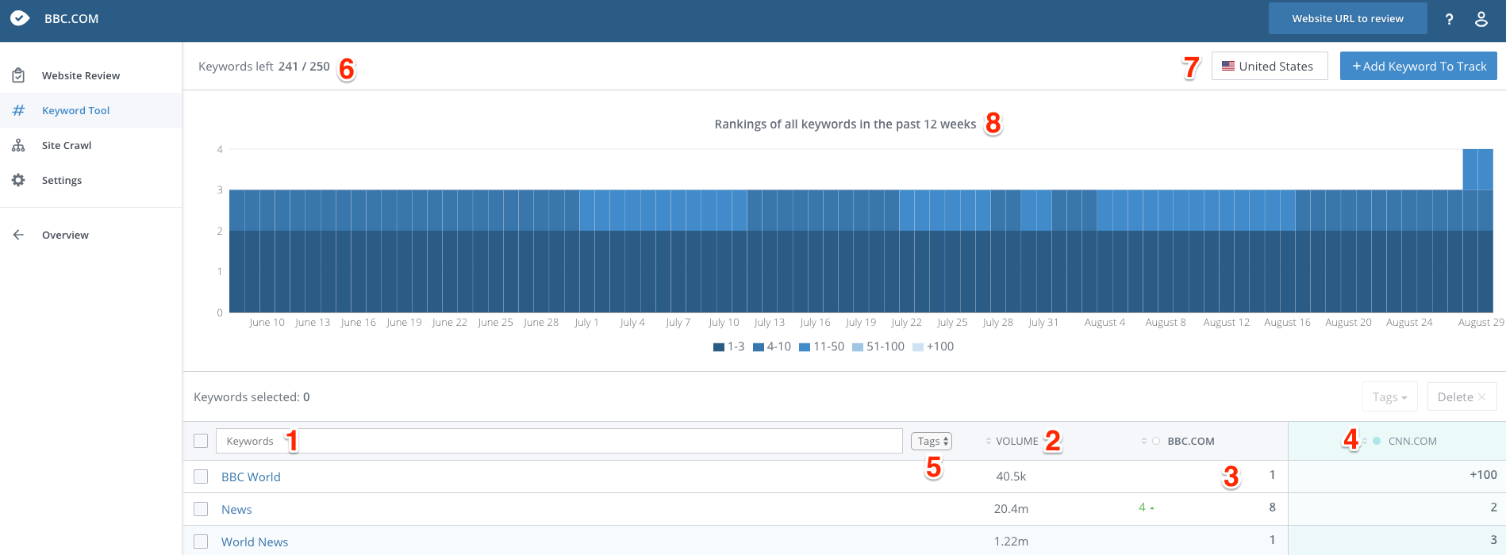Click the BBC.COM site name in header
The image size is (1506, 555).
[x=71, y=19]
